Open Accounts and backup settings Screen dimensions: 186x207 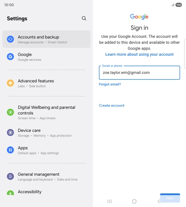[46, 39]
